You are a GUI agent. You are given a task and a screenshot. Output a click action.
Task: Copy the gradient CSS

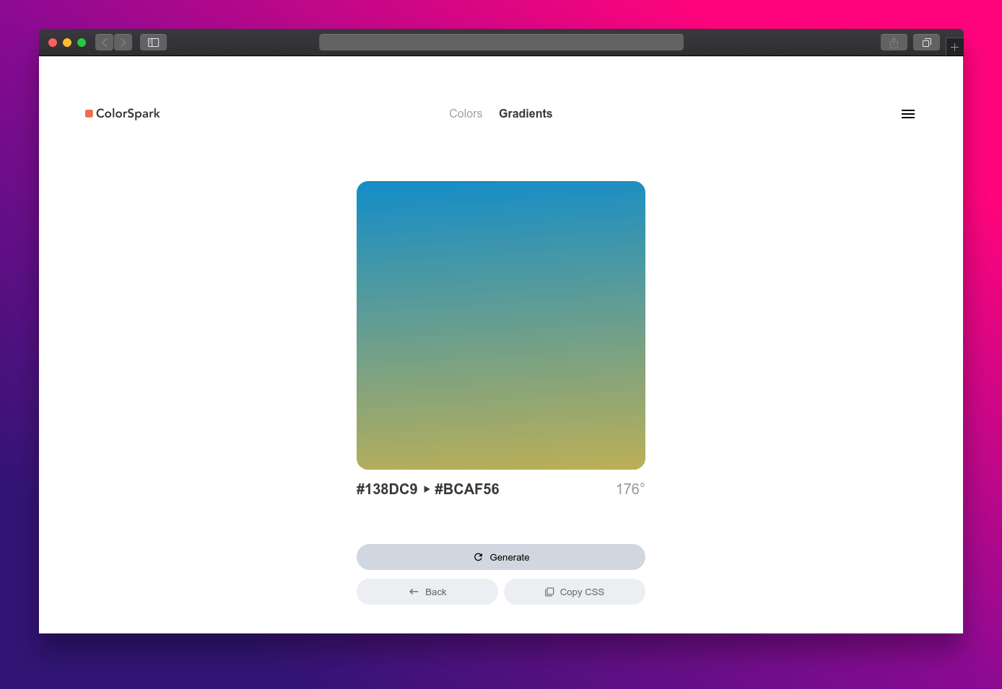[x=575, y=592]
